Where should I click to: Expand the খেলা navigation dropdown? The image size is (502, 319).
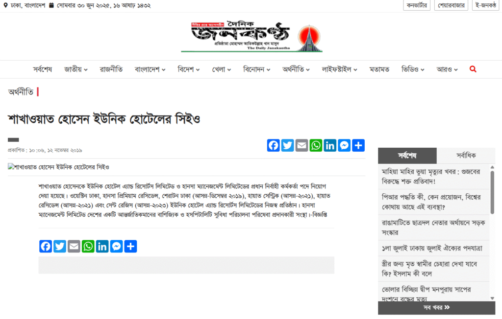pyautogui.click(x=221, y=69)
